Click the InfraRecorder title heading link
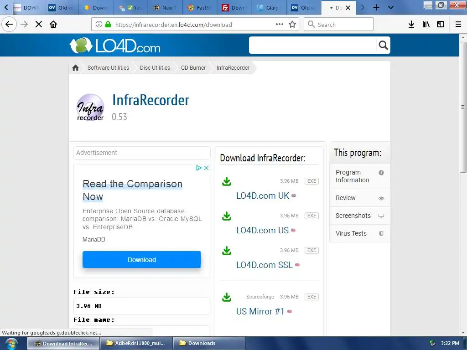This screenshot has height=350, width=467. click(150, 100)
